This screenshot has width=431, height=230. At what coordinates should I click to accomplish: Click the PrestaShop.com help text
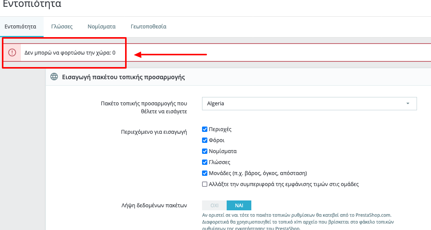(298, 222)
